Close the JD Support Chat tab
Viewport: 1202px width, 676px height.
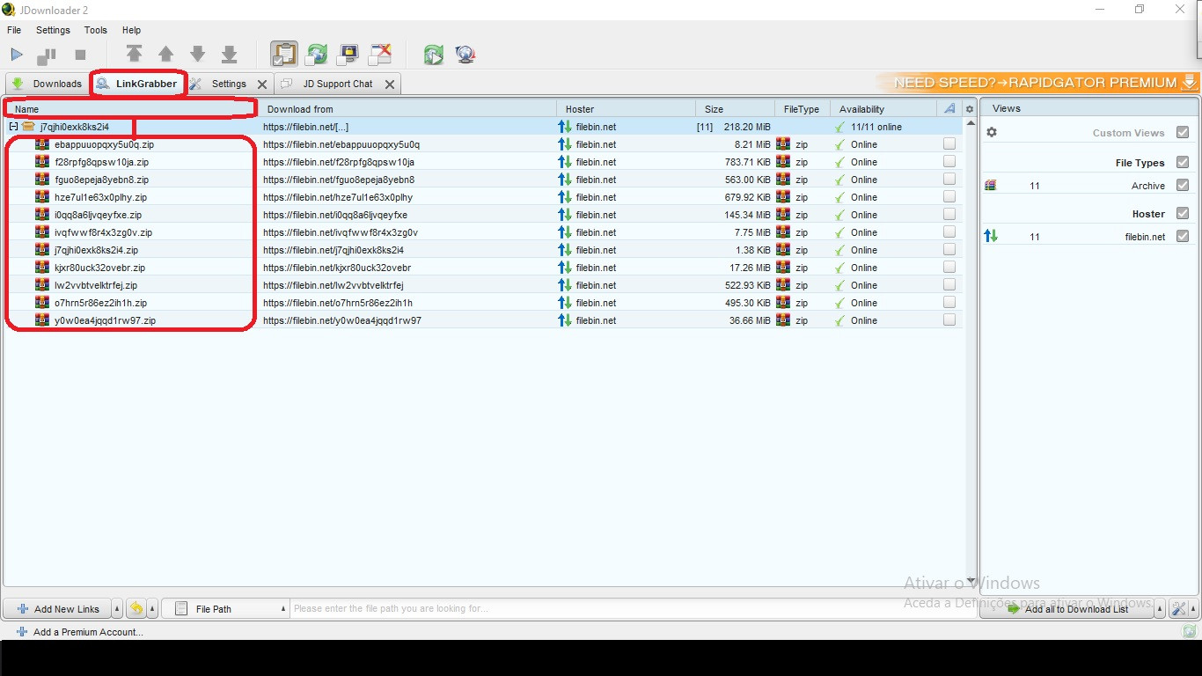pyautogui.click(x=390, y=84)
